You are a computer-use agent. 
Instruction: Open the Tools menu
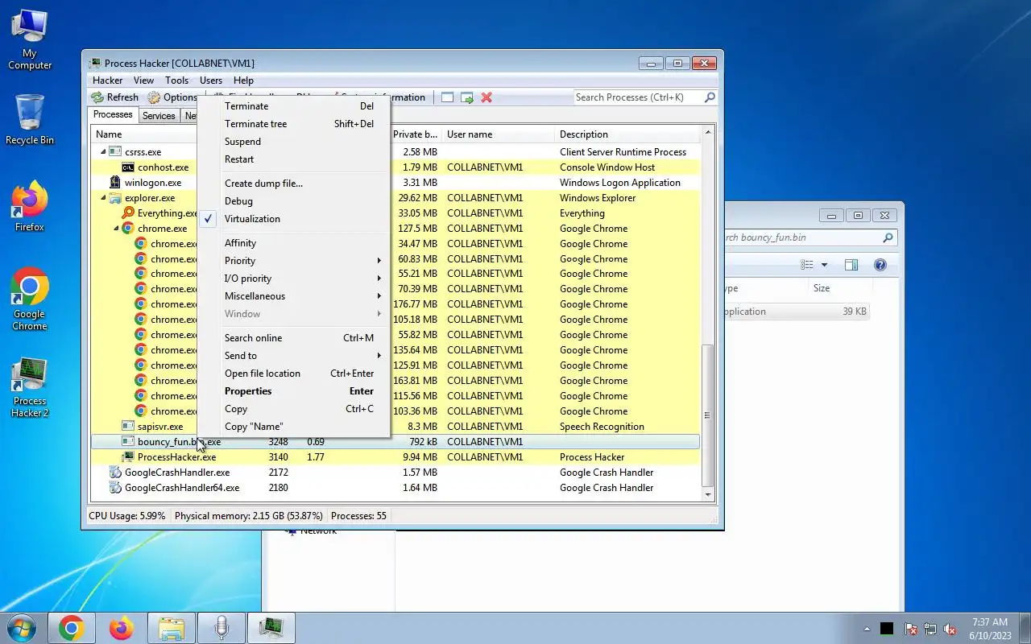click(x=176, y=80)
